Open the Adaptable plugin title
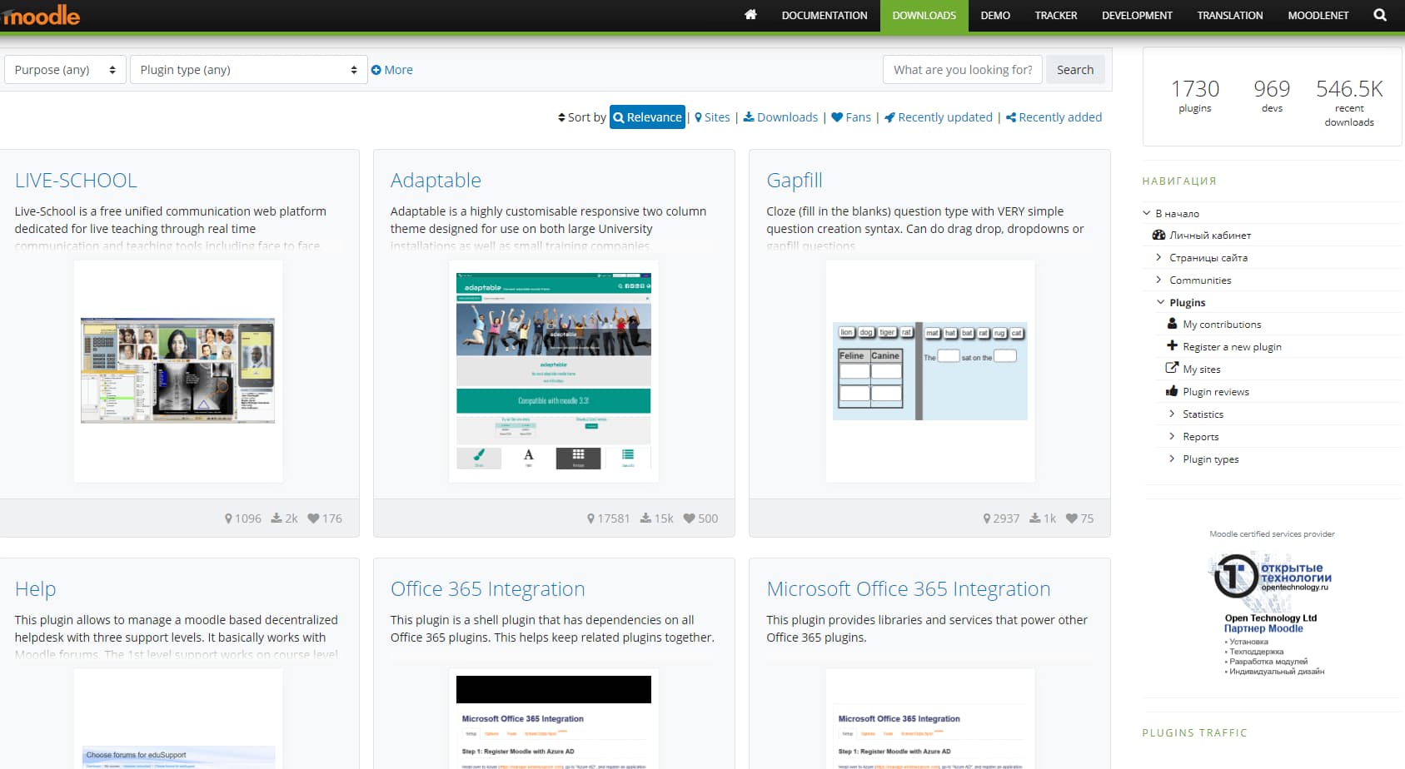 pyautogui.click(x=436, y=181)
